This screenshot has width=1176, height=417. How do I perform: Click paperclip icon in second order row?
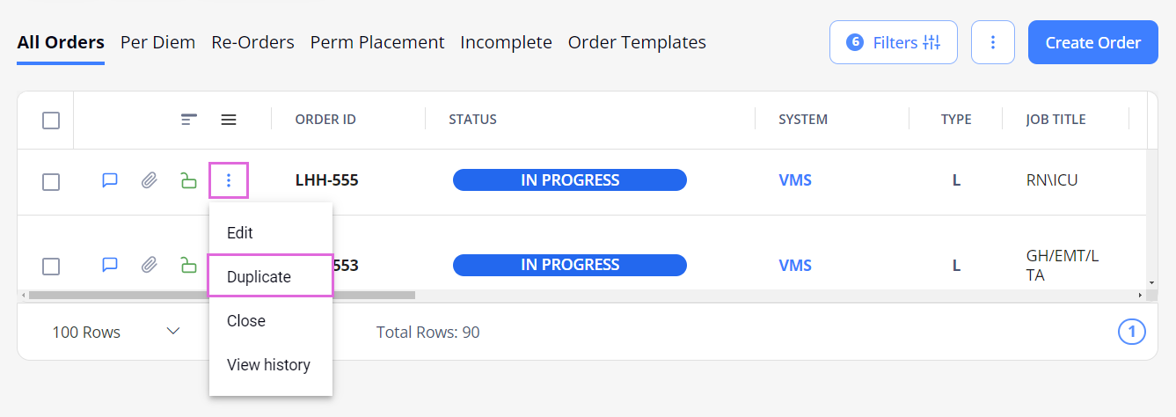(x=150, y=265)
